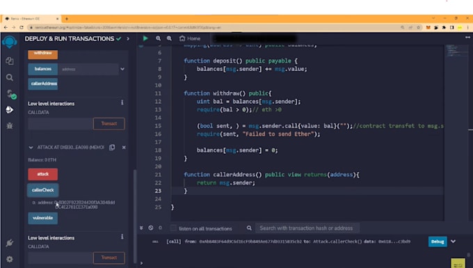Expand the balances function parameters chevron
This screenshot has width=473, height=268.
122,69
